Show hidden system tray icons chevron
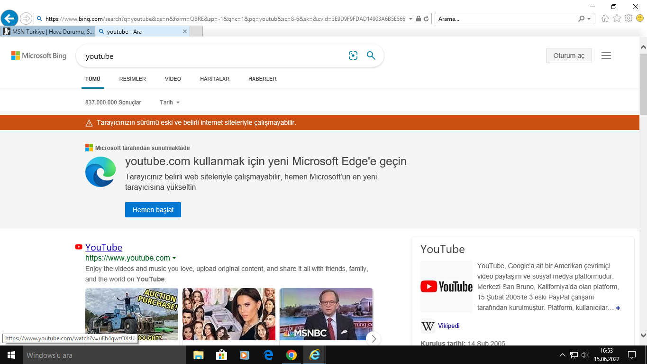This screenshot has width=647, height=364. (x=563, y=355)
